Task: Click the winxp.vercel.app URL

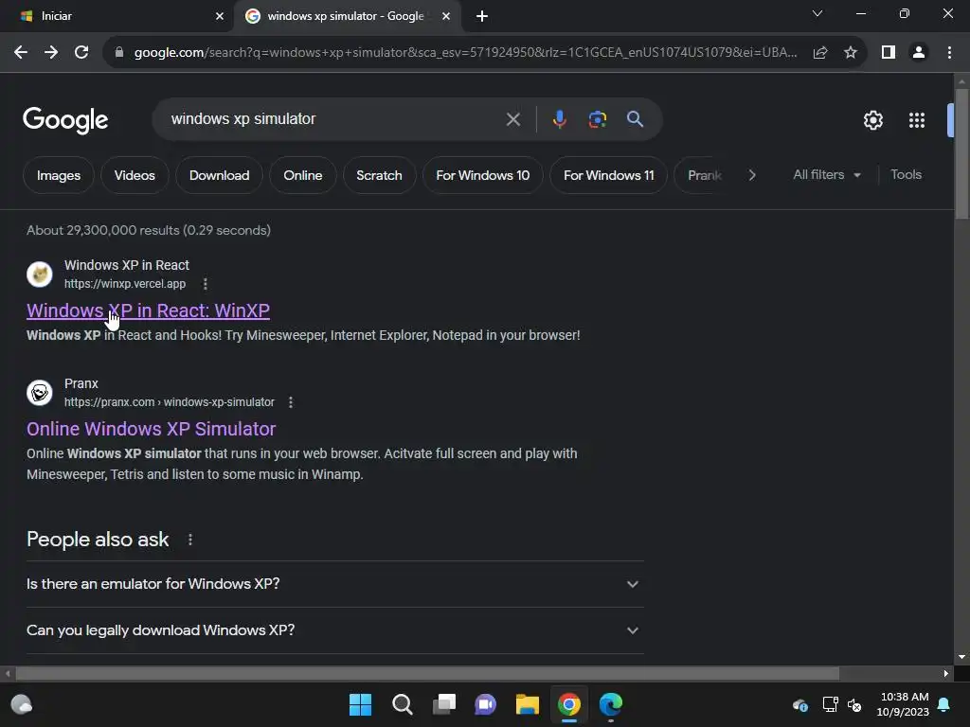Action: coord(125,284)
